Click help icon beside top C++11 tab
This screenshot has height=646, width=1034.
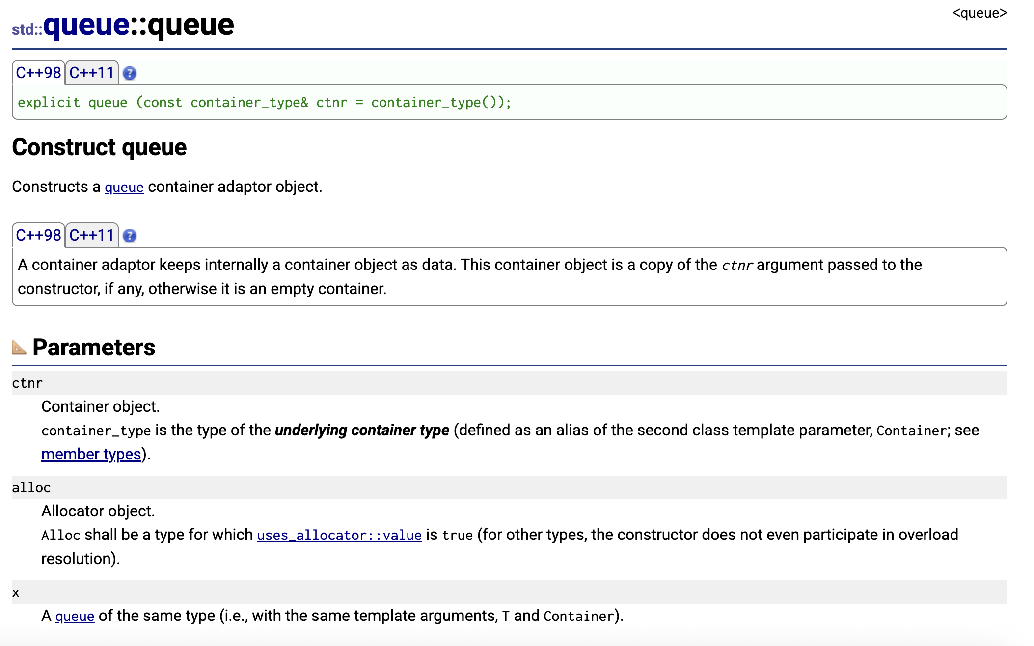point(130,74)
